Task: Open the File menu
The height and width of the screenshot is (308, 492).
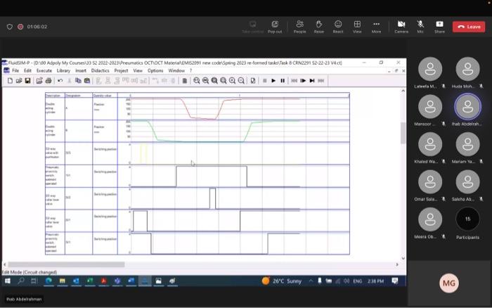Action: coord(15,70)
